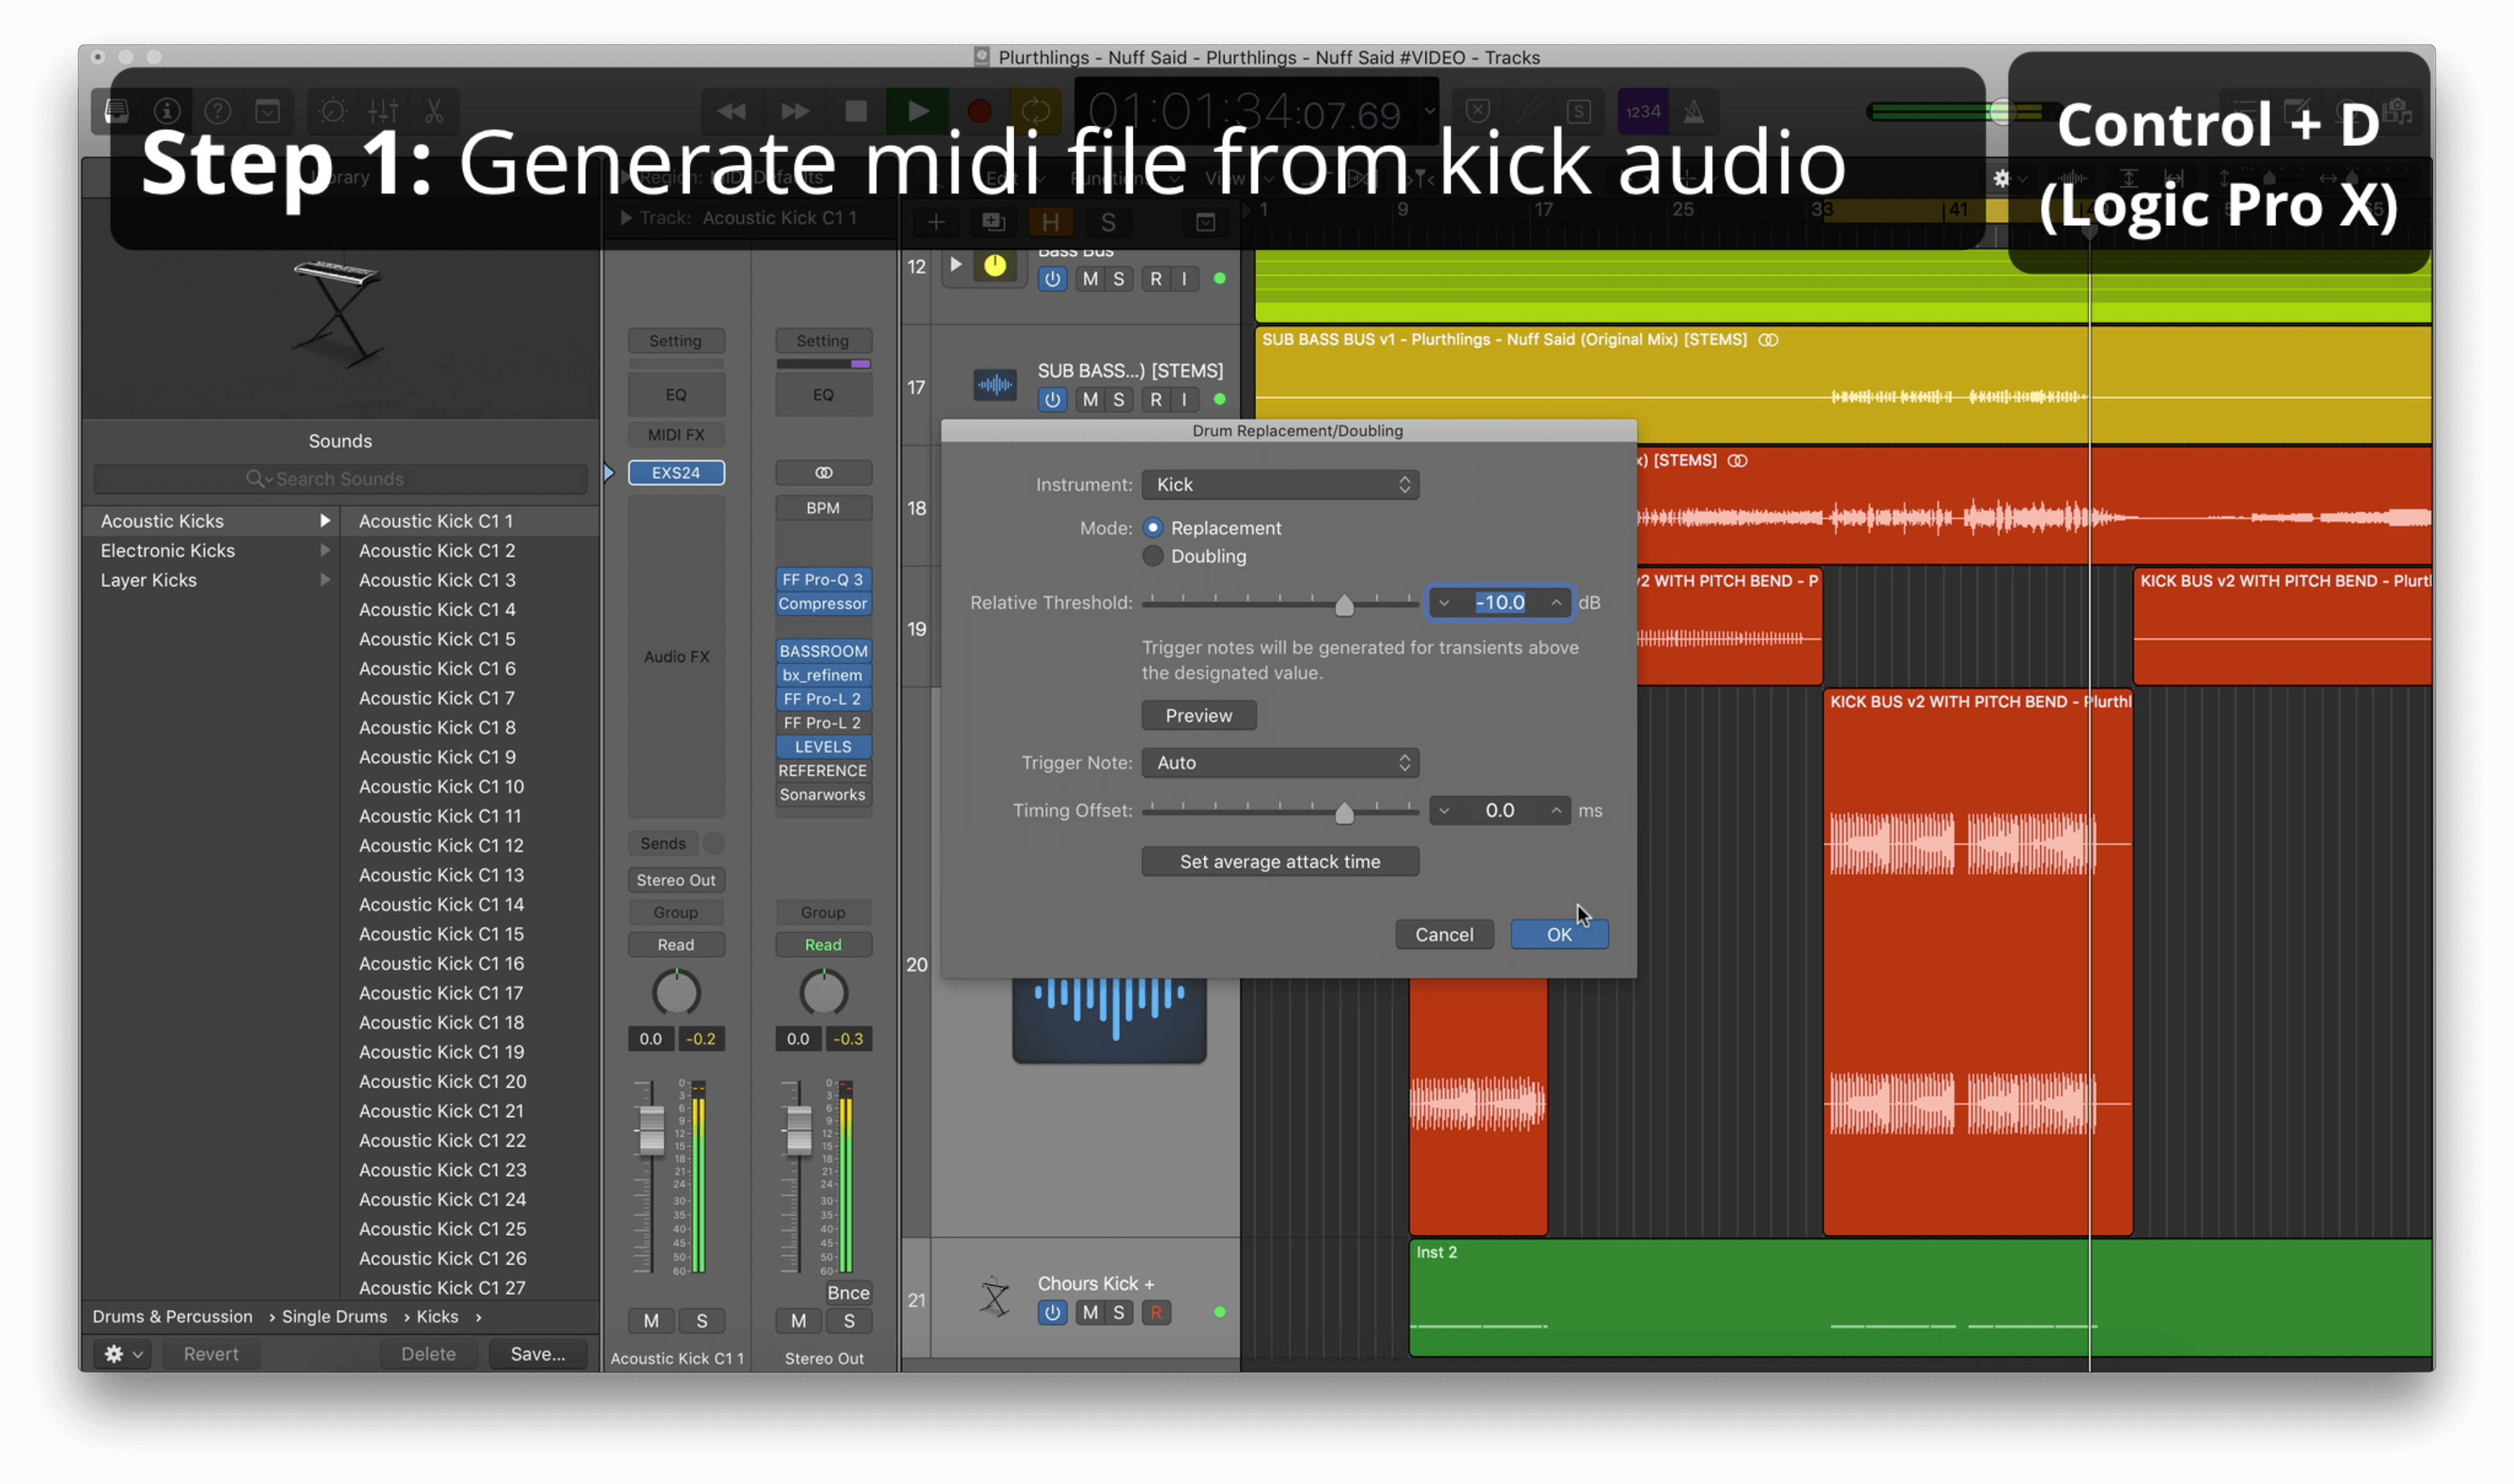
Task: Select Acoustic Kick C1 5 patch
Action: (437, 638)
